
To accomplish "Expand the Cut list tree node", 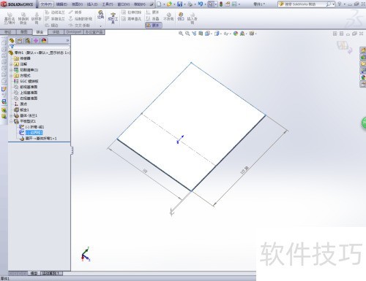I will [x=11, y=70].
